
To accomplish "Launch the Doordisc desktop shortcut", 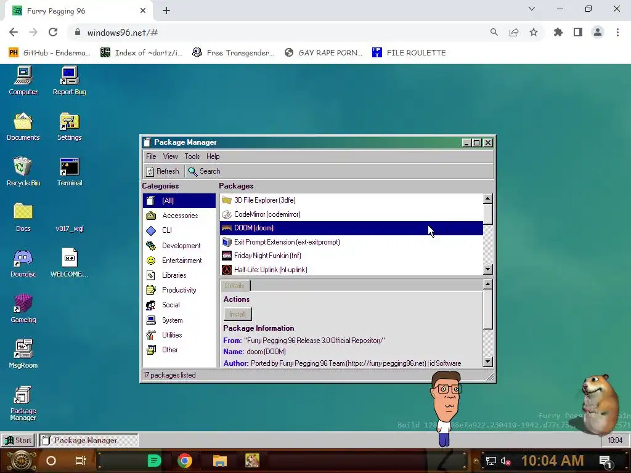I will (23, 264).
